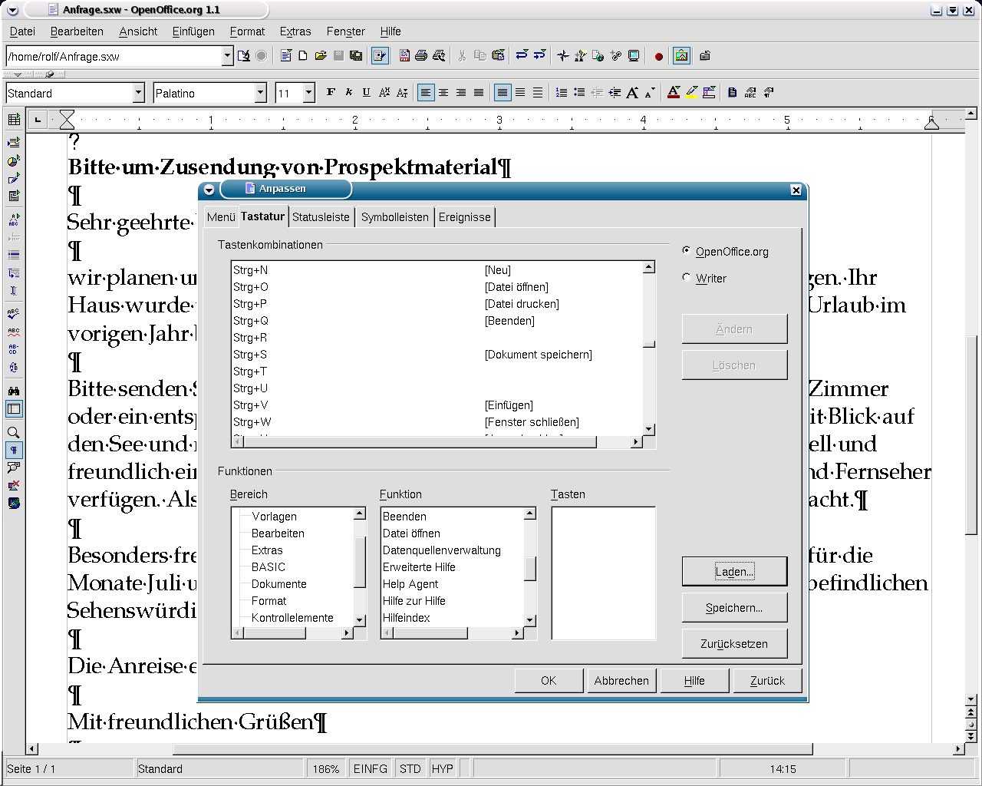Open the Extras menu
Image resolution: width=982 pixels, height=786 pixels.
coord(295,31)
